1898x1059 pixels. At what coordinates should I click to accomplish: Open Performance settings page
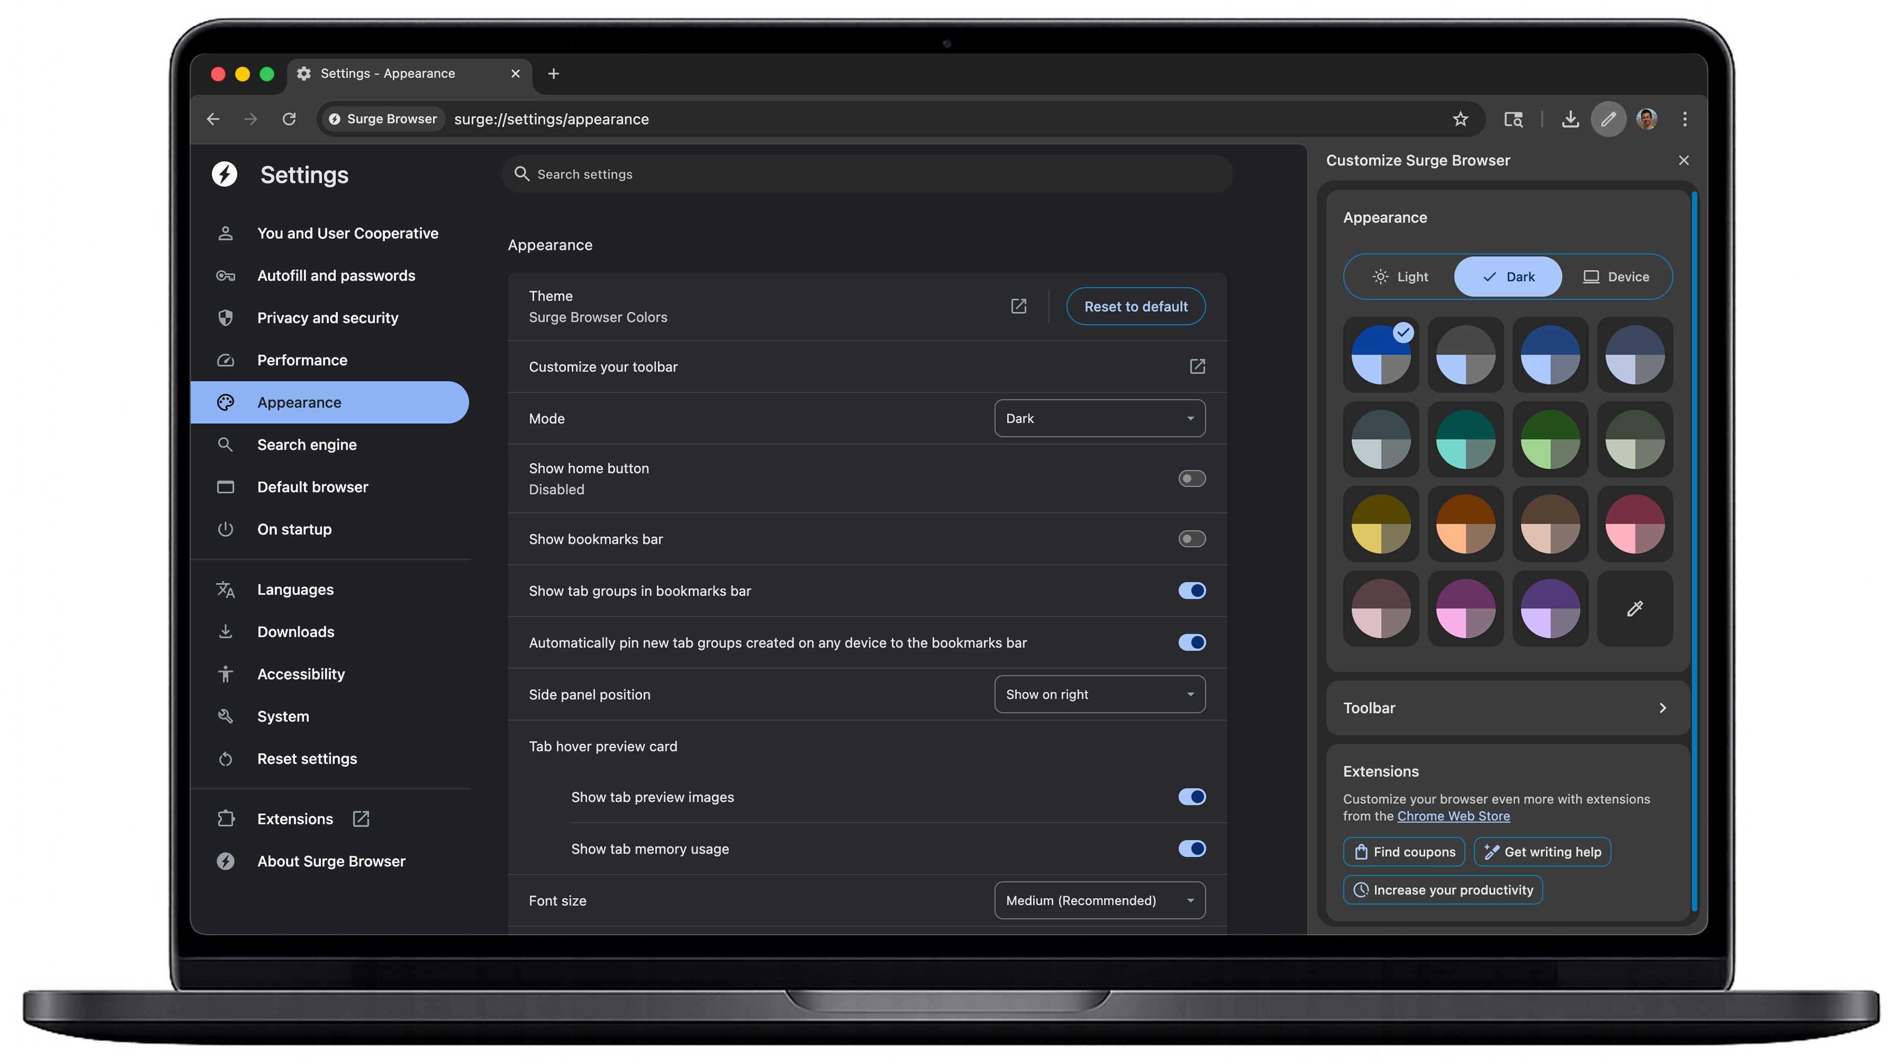pos(330,360)
